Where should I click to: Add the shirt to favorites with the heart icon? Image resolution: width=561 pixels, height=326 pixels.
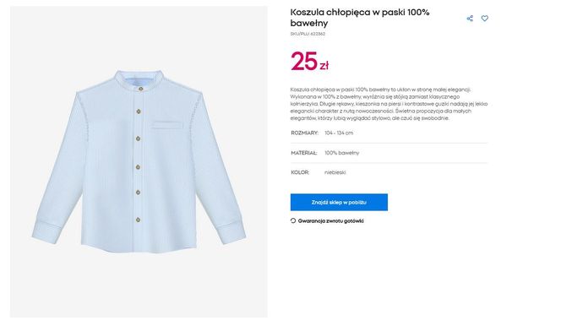coord(484,19)
